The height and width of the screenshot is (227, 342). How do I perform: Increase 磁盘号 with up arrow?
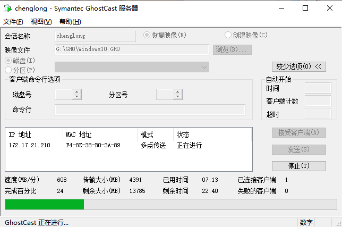tap(77, 91)
